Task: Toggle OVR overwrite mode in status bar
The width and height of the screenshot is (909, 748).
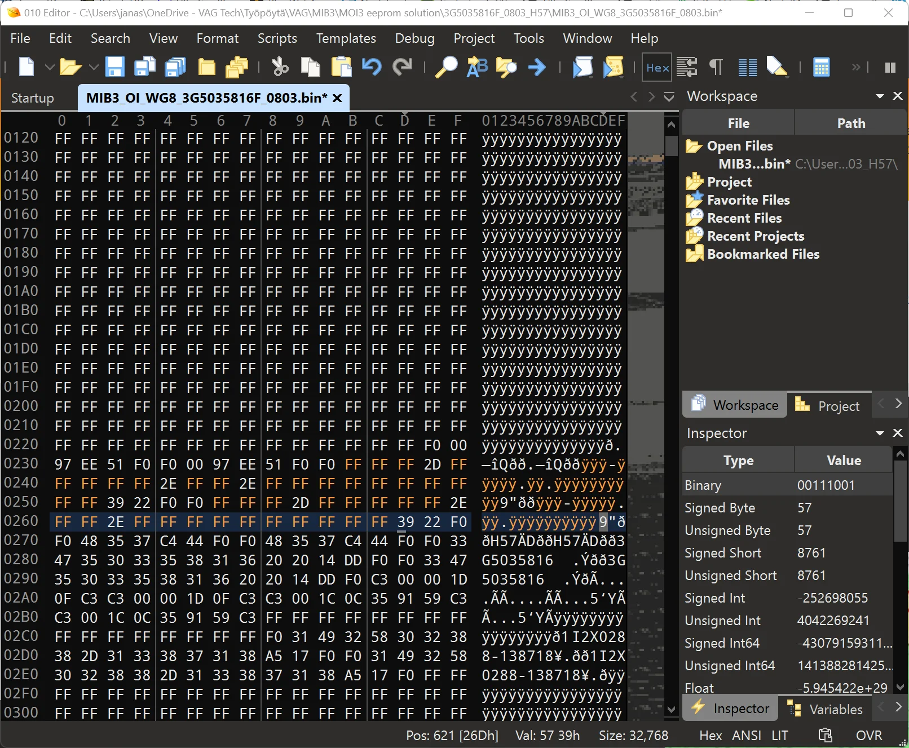Action: pyautogui.click(x=868, y=736)
